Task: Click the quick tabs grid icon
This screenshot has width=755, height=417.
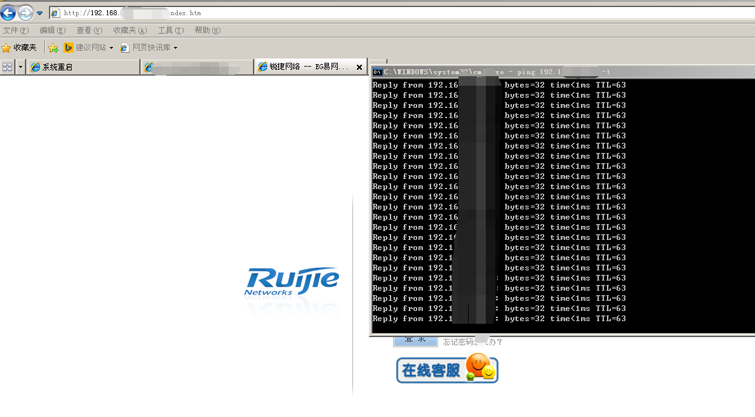Action: (7, 67)
